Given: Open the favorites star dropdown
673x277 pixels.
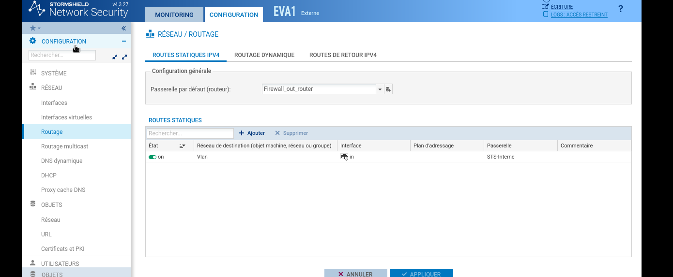Looking at the screenshot, I should (x=35, y=29).
